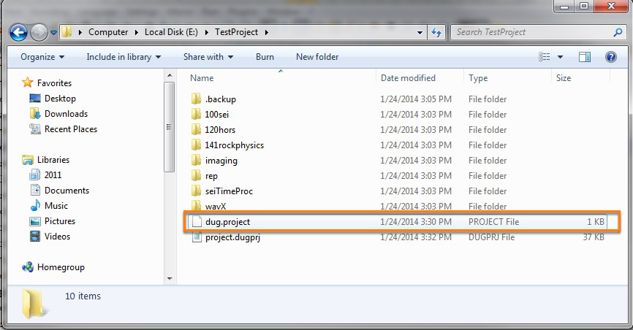
Task: Click the .backup folder name
Action: (x=221, y=99)
